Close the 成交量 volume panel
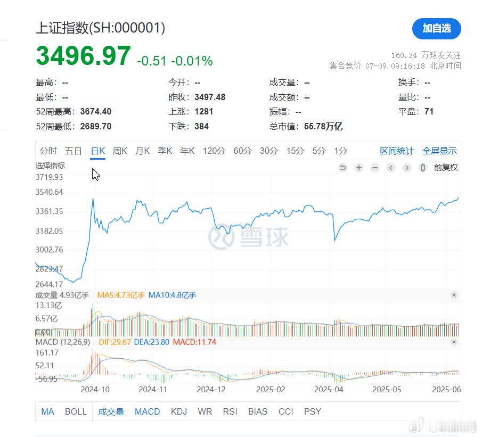The image size is (482, 437). point(454,295)
